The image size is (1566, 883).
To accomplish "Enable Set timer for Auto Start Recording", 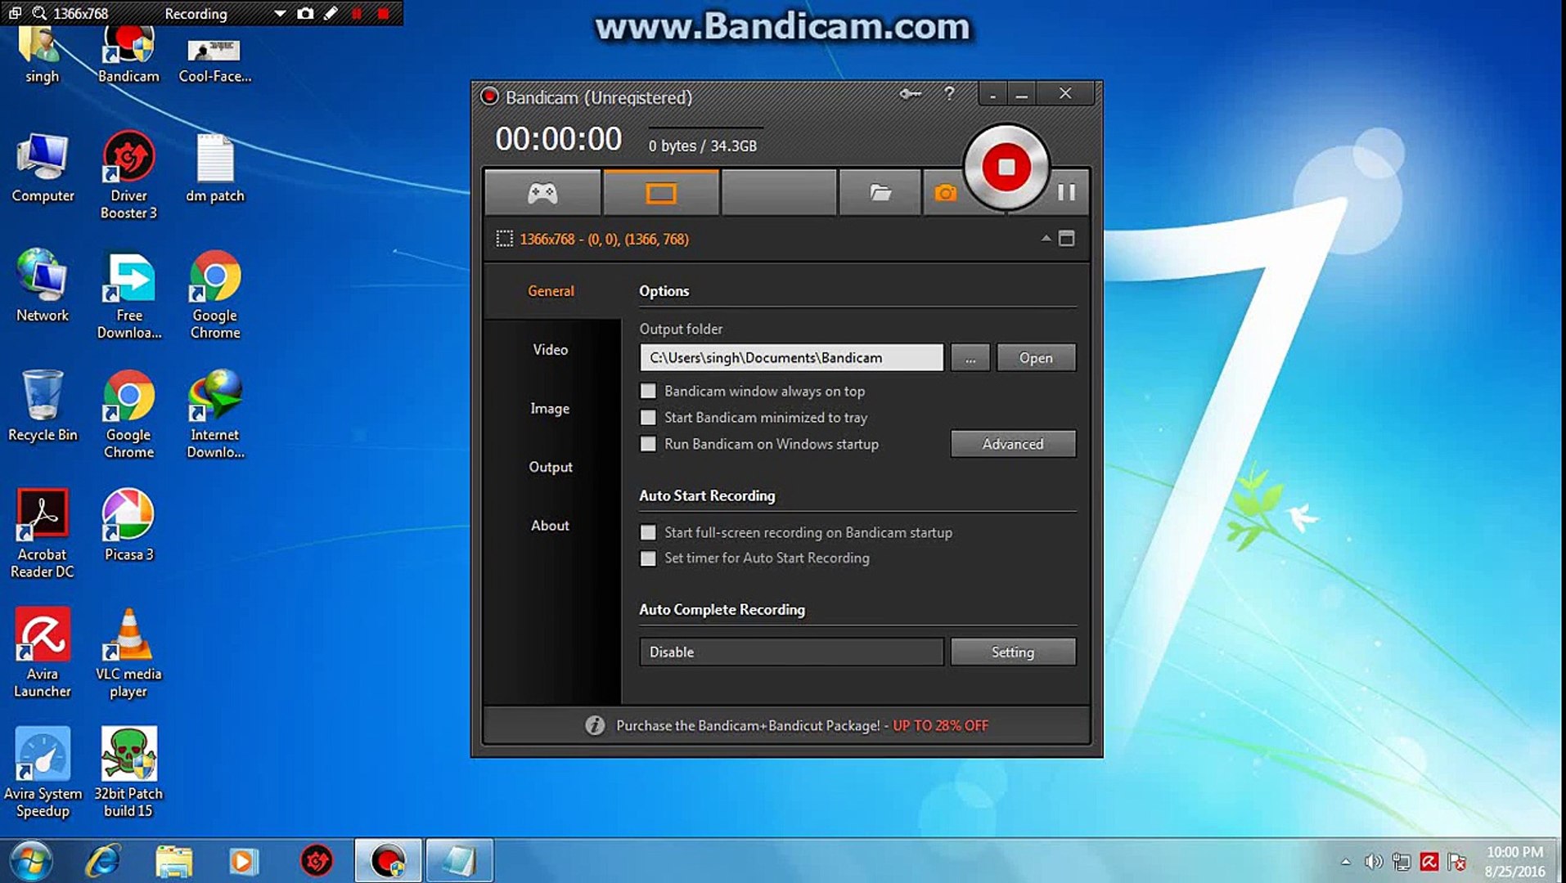I will tap(648, 558).
